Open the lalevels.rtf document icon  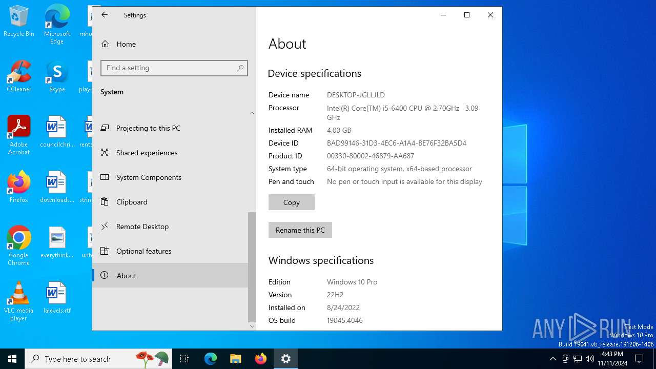[57, 298]
